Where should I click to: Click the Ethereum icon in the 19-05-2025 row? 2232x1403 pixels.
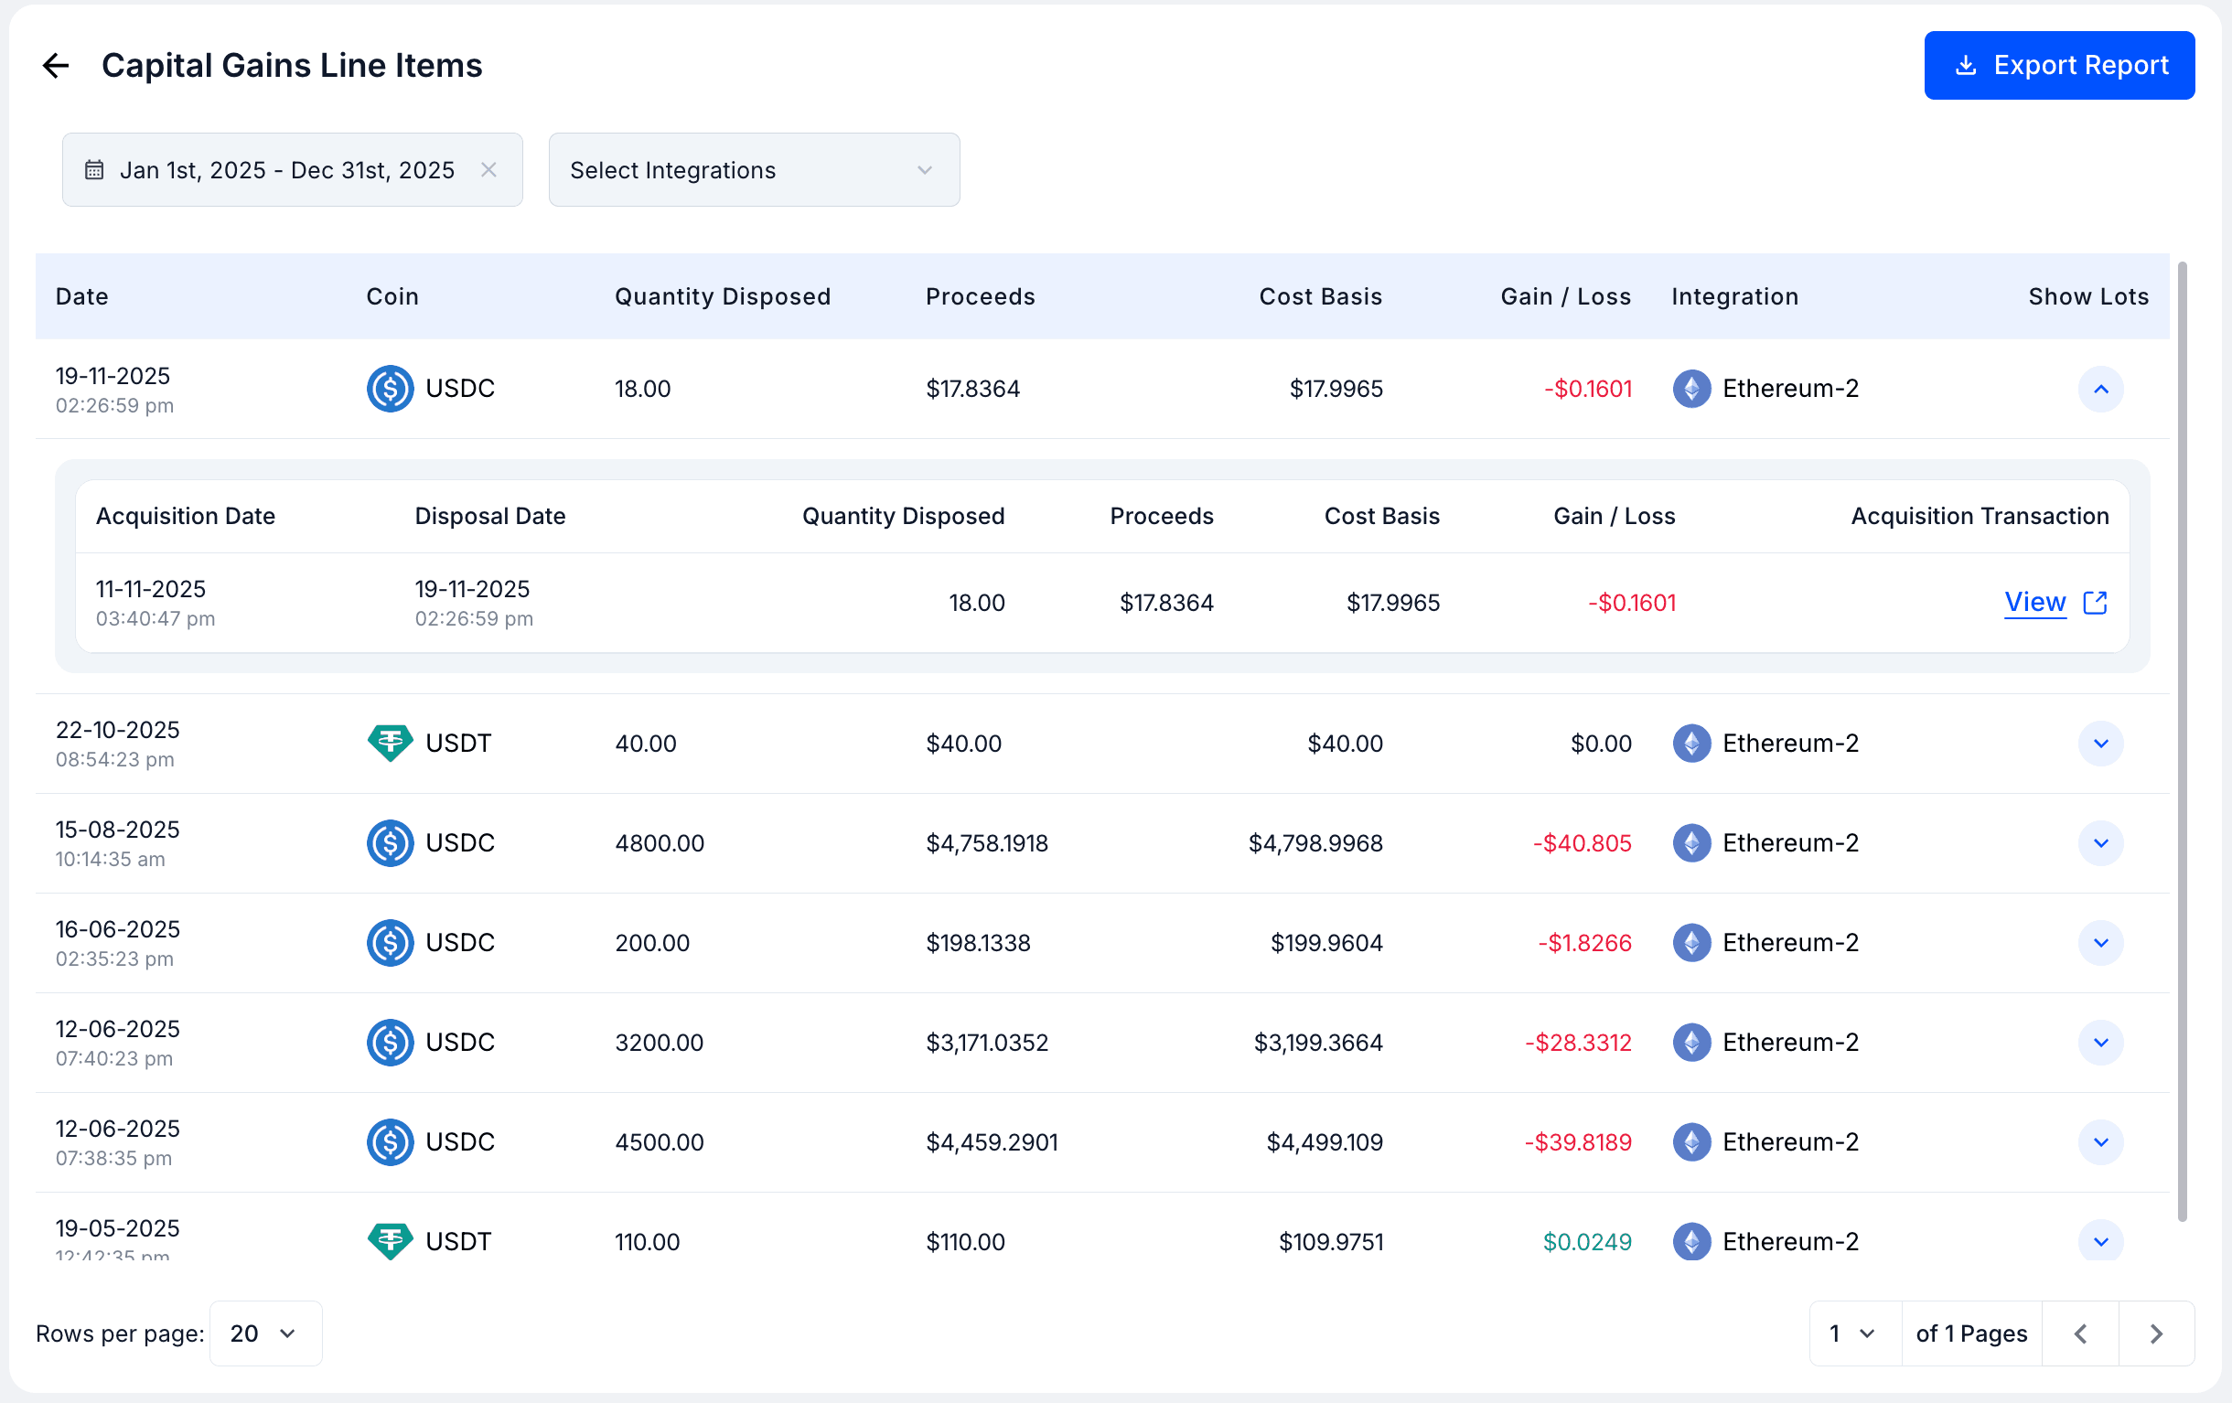pyautogui.click(x=1691, y=1241)
